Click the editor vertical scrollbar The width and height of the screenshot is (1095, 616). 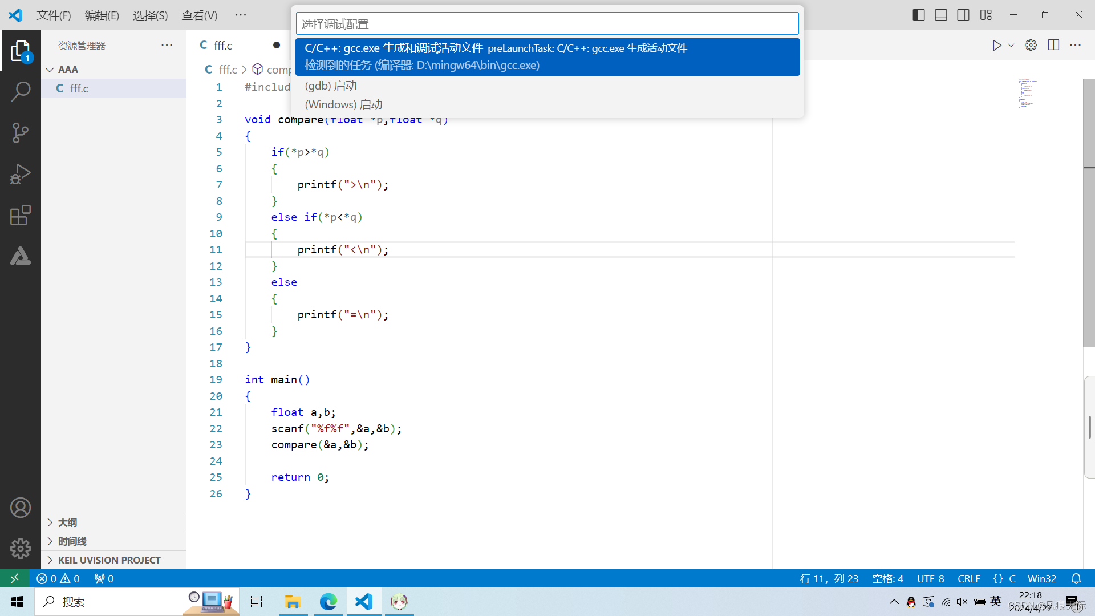coord(1088,212)
